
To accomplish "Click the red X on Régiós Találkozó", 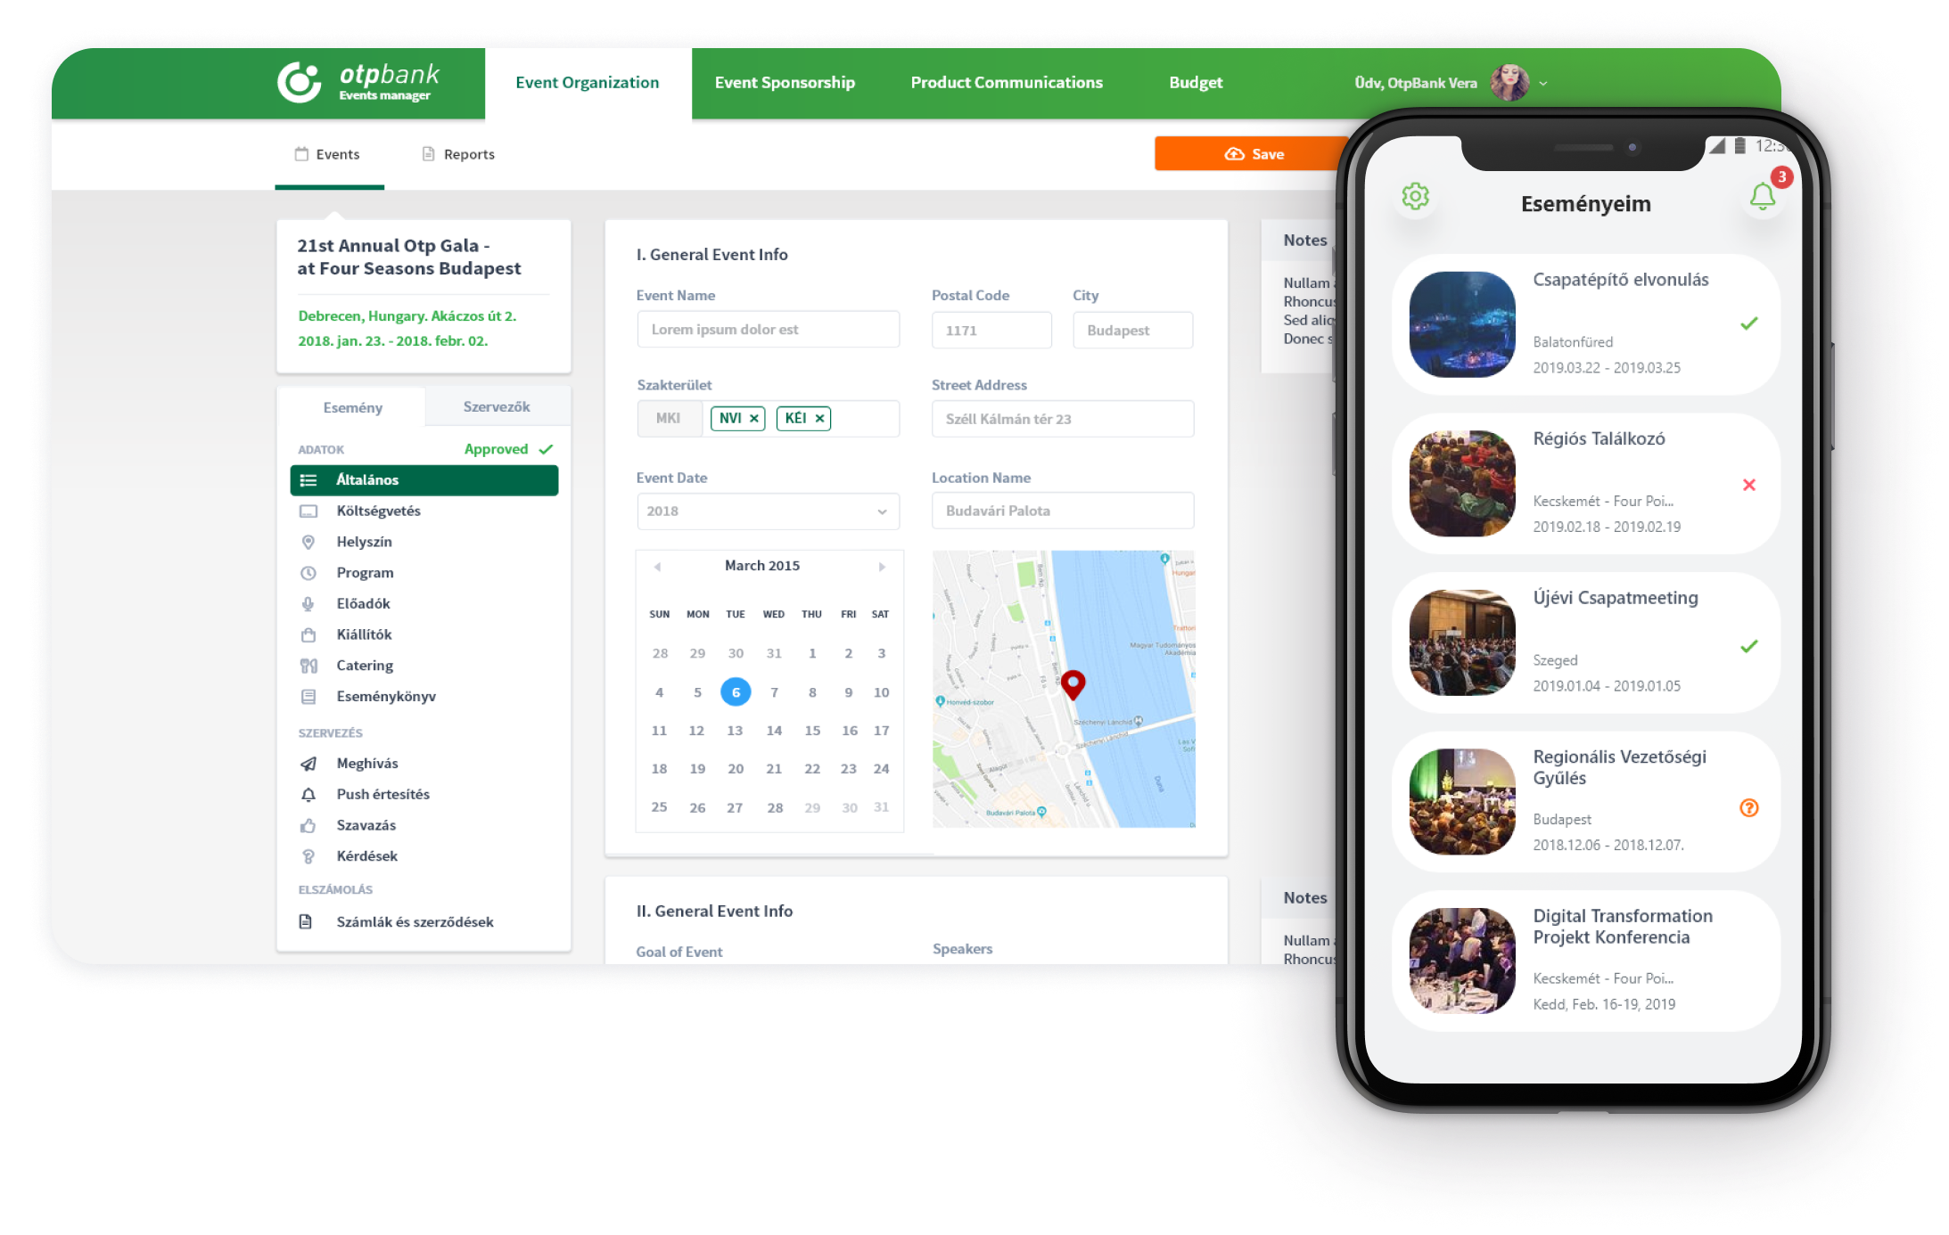I will pos(1749,485).
